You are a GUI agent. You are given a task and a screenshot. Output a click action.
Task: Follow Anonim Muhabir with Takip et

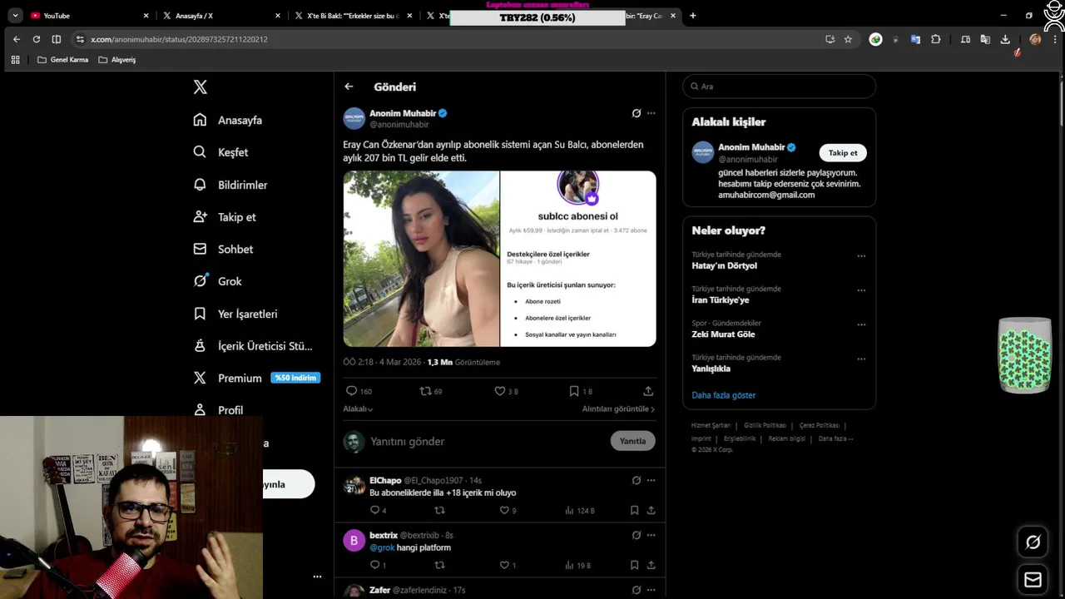tap(843, 153)
